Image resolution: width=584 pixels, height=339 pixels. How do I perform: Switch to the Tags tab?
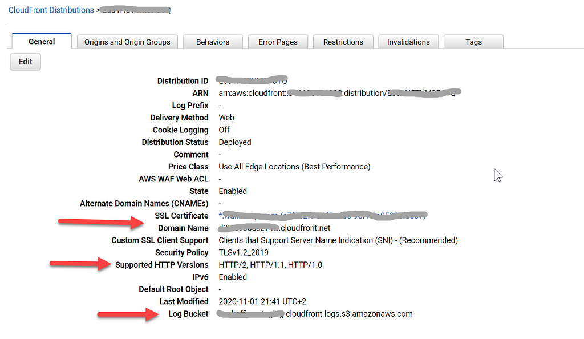[473, 42]
